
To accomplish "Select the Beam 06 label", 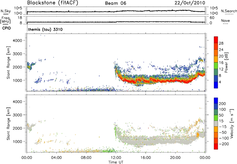I will 116,3.
